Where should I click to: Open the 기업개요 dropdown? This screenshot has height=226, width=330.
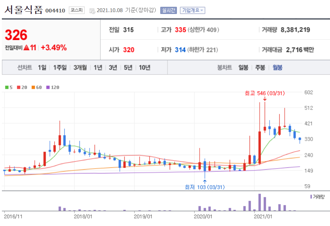192,10
